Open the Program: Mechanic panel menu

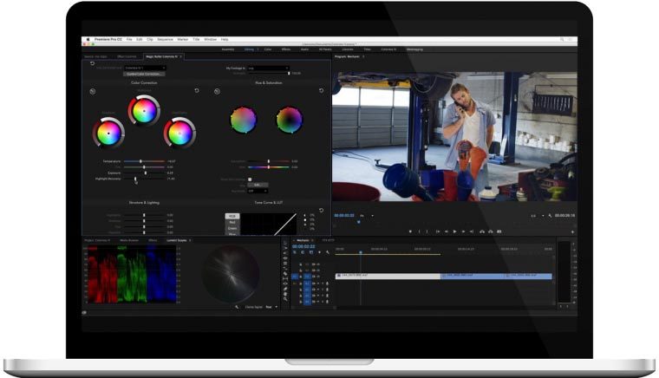363,56
